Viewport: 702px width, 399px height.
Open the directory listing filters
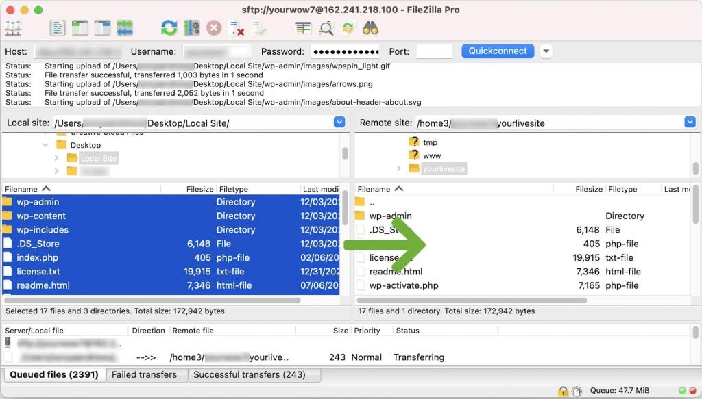[x=303, y=28]
